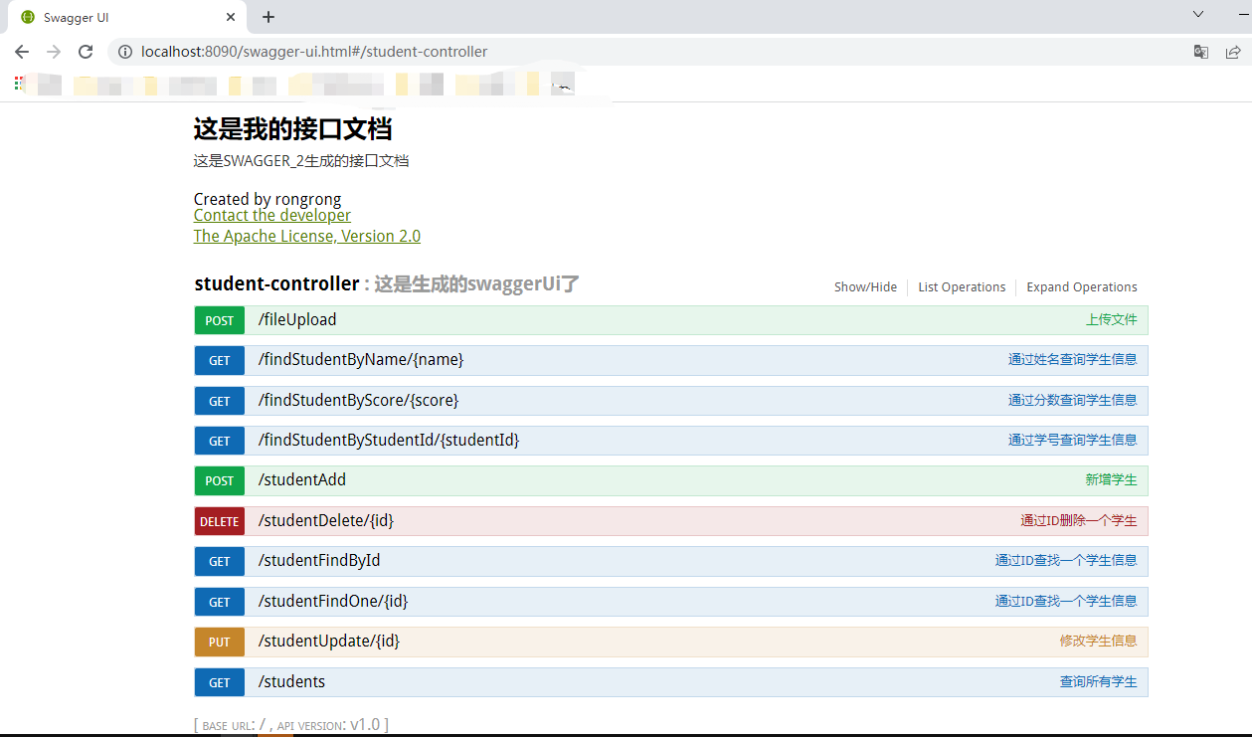Click the Created by rongrong text
This screenshot has height=737, width=1252.
268,199
